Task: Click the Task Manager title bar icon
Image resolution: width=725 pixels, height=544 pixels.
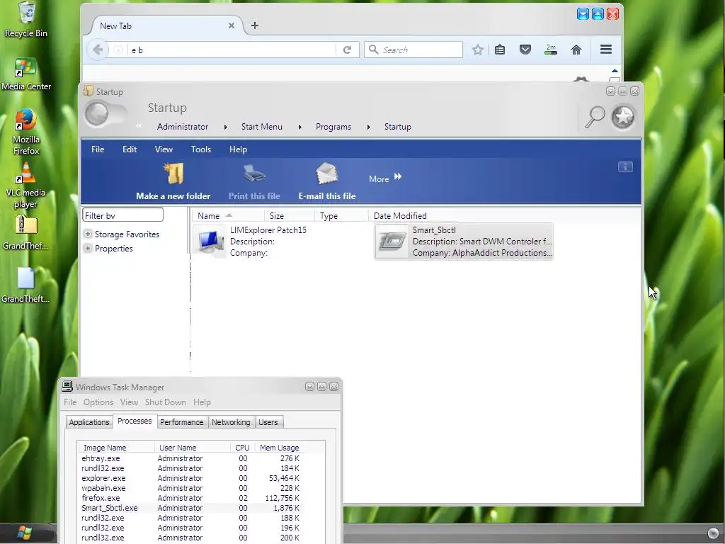Action: [x=67, y=386]
